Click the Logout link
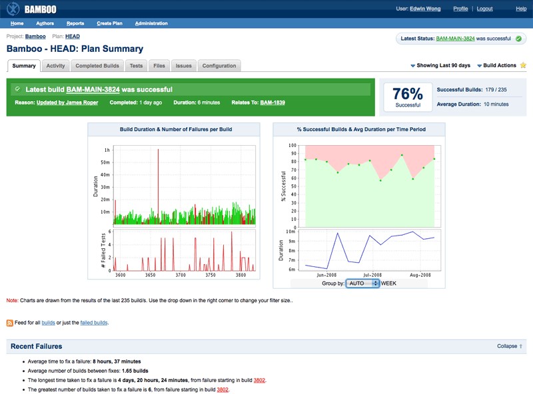This screenshot has height=394, width=533. pos(485,9)
